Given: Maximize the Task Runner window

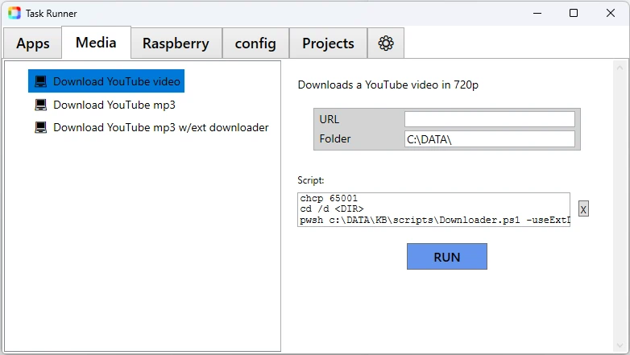Looking at the screenshot, I should (573, 13).
